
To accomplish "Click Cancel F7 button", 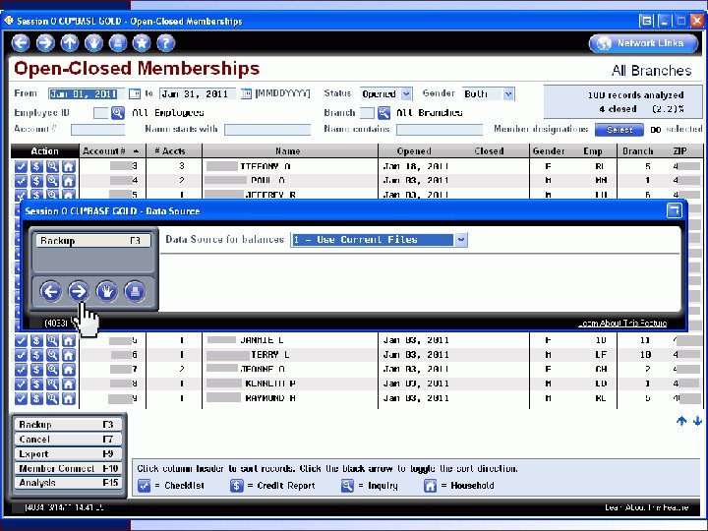I will [x=68, y=440].
